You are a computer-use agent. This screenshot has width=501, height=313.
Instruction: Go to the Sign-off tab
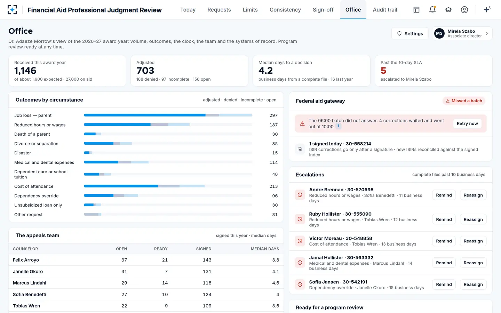tap(323, 10)
